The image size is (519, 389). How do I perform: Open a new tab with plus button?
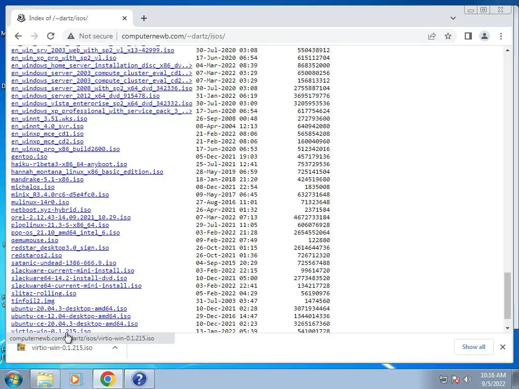pos(143,18)
